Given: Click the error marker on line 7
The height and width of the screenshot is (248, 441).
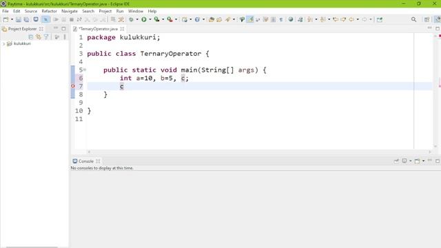Looking at the screenshot, I should [73, 86].
